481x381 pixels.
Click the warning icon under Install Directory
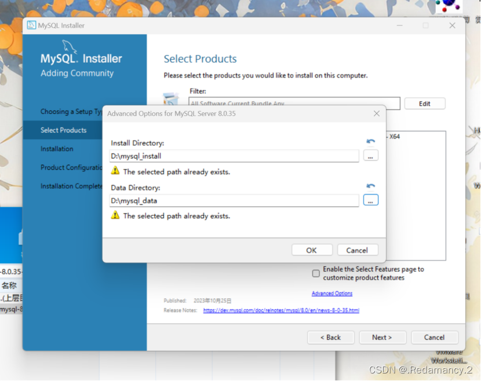click(115, 171)
